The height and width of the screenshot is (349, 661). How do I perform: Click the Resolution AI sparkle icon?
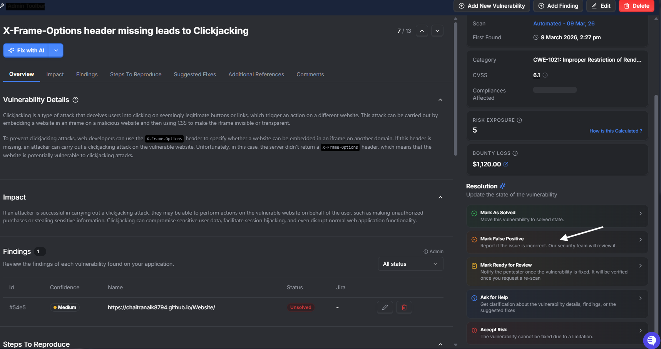502,186
